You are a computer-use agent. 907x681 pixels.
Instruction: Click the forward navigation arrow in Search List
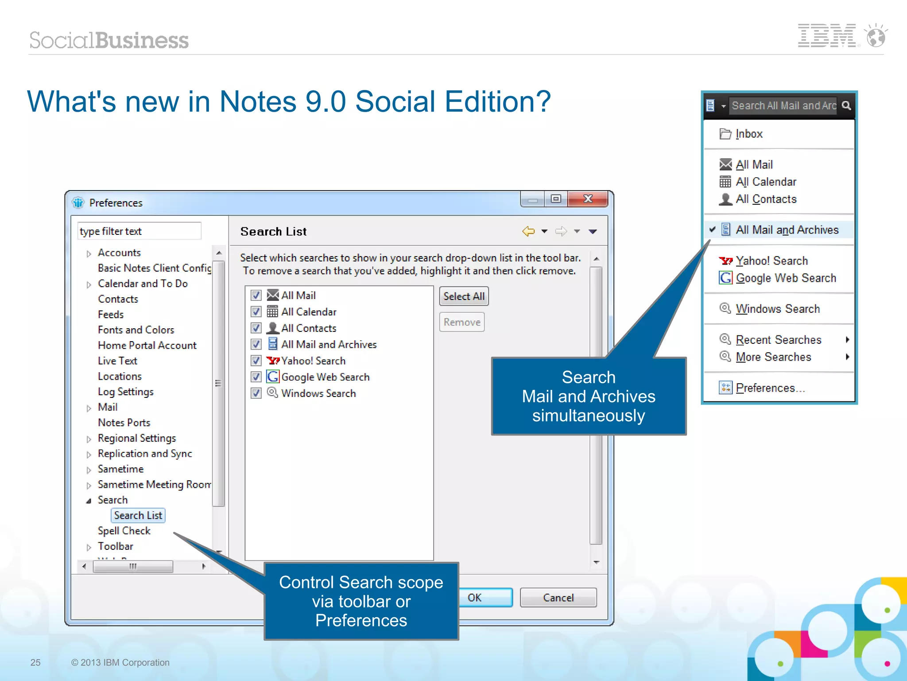[x=561, y=231]
